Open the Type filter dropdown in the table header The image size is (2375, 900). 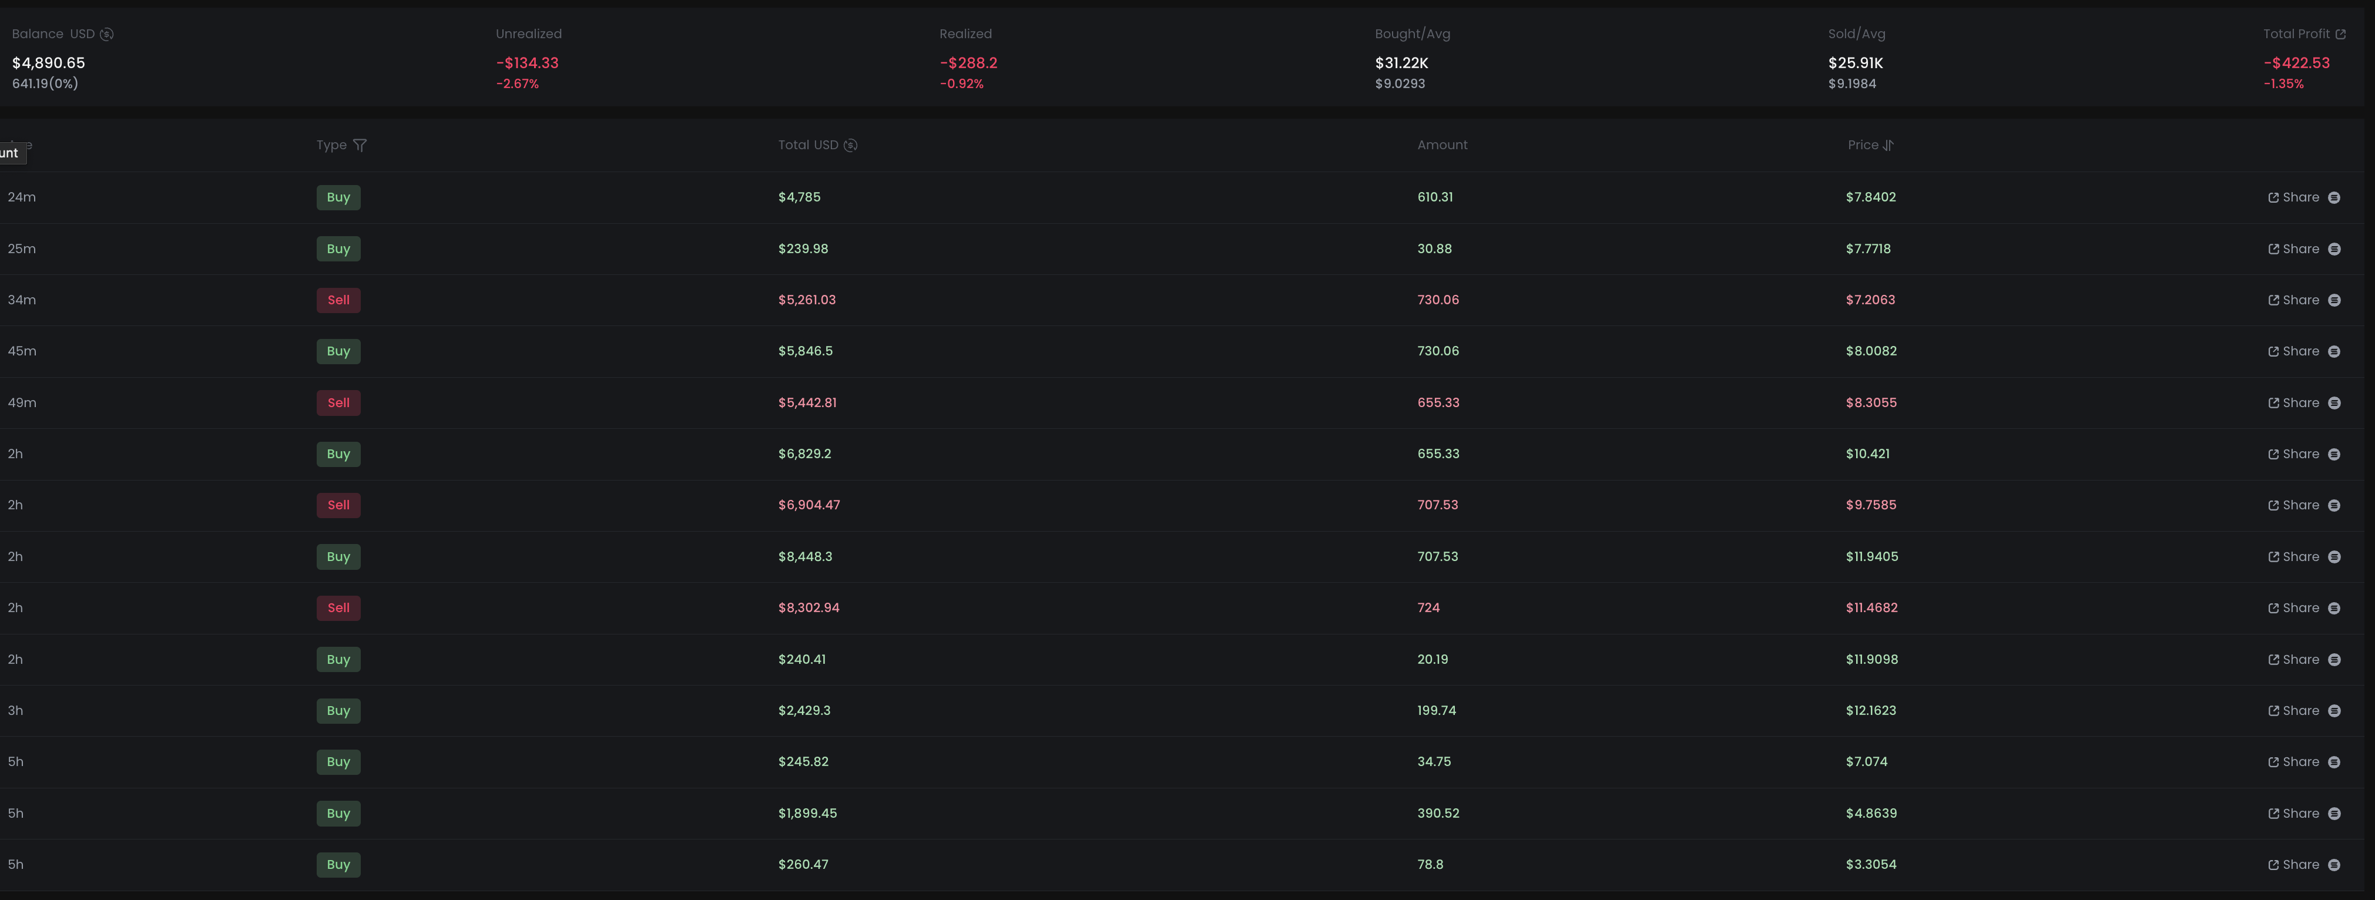[361, 145]
